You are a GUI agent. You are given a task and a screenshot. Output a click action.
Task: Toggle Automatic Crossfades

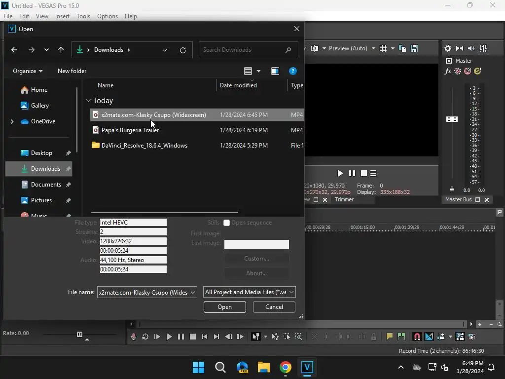point(429,337)
